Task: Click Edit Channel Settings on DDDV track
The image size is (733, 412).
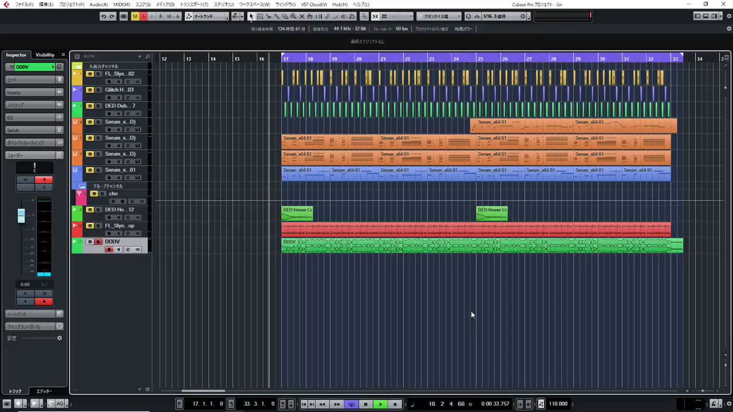Action: (x=128, y=250)
